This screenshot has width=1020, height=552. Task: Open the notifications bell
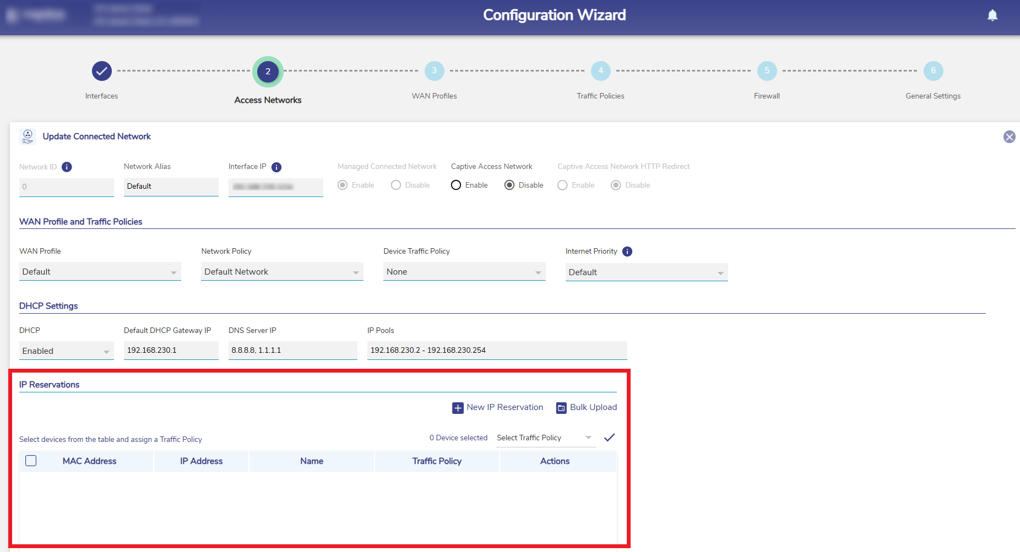(992, 15)
